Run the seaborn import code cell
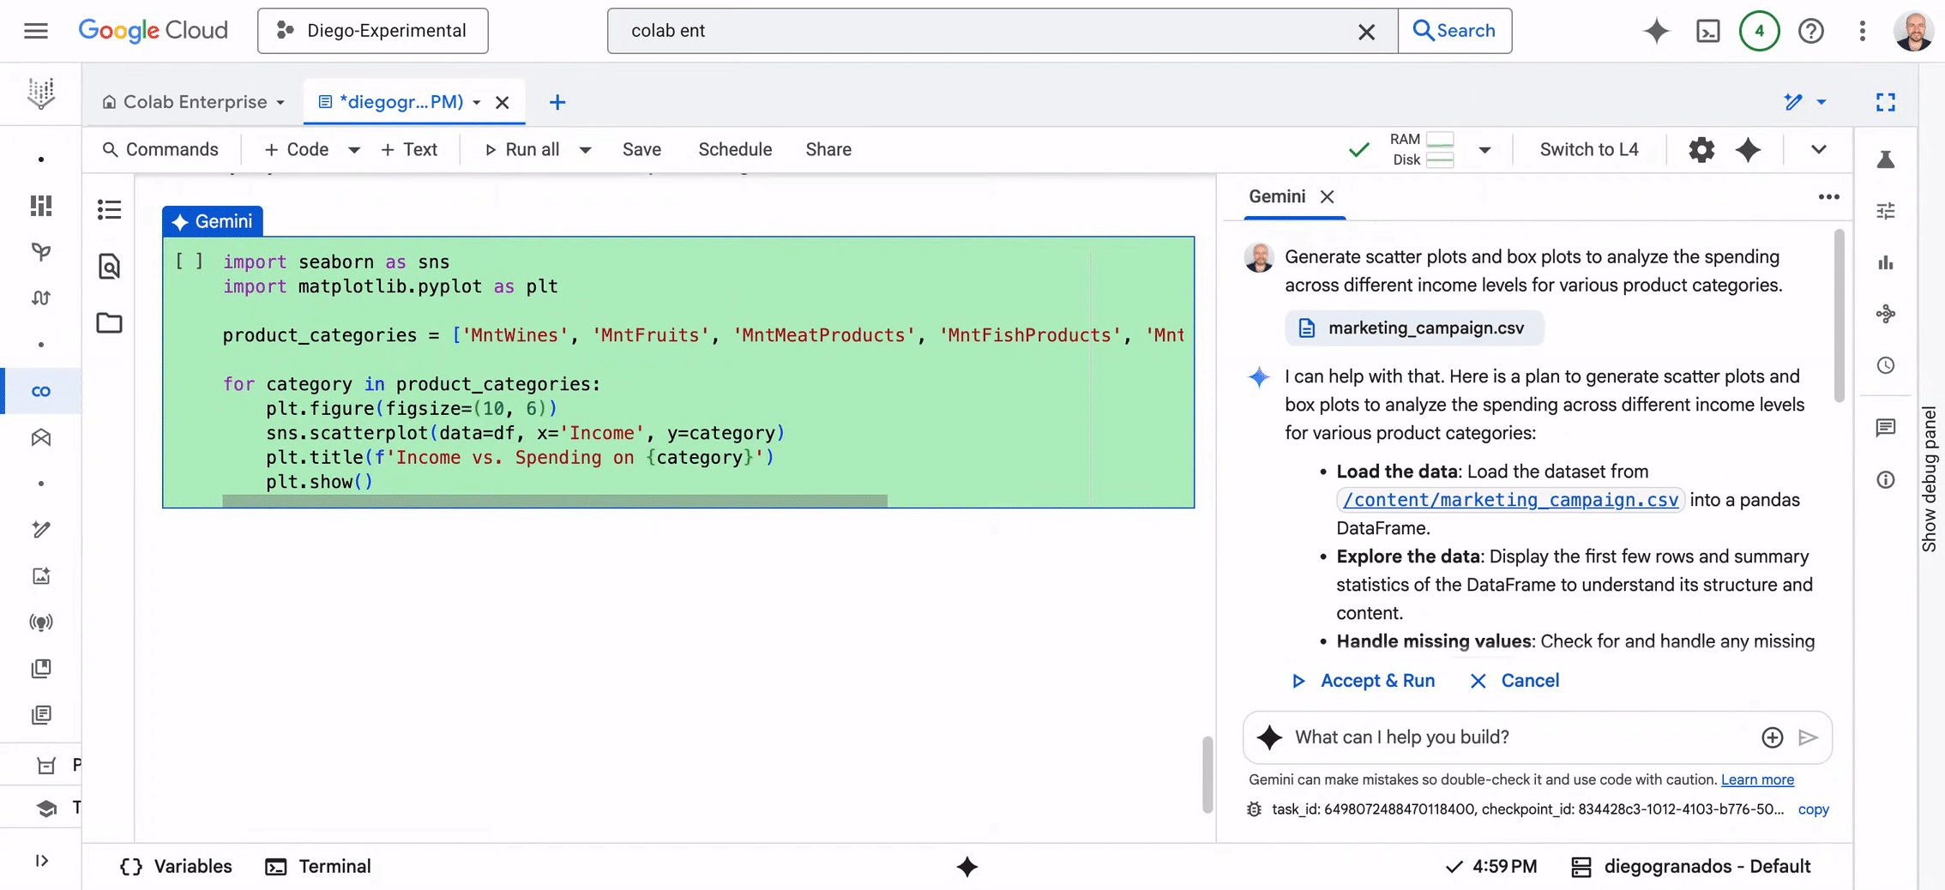The image size is (1945, 890). [189, 262]
